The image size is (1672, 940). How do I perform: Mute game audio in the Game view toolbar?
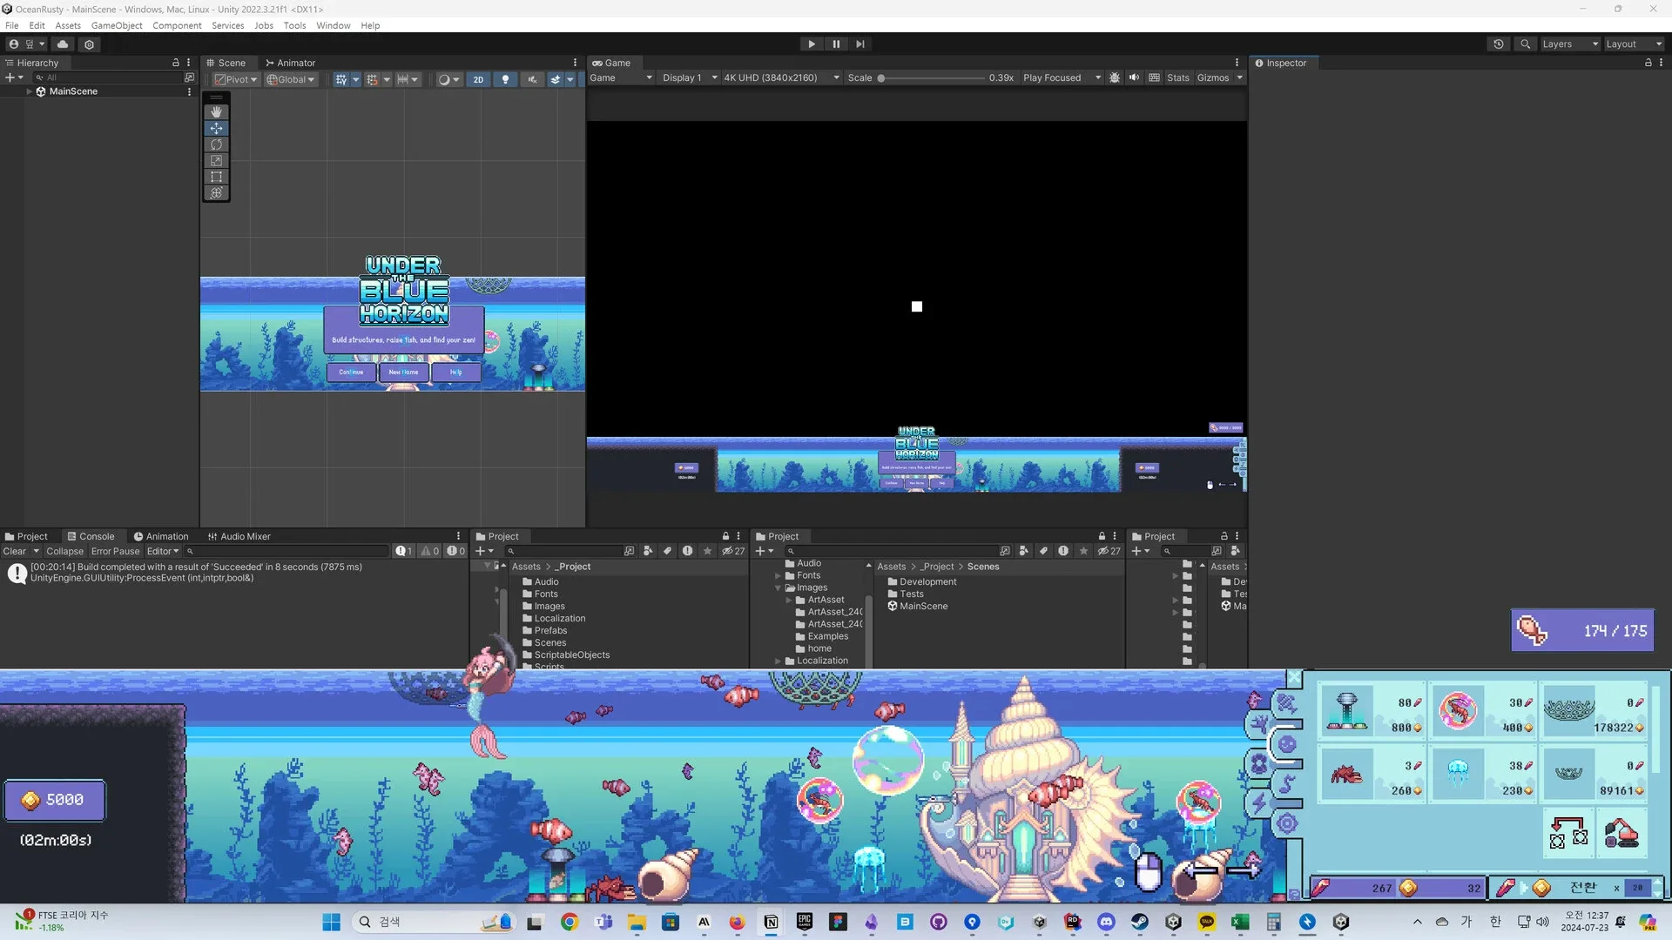pyautogui.click(x=1134, y=77)
